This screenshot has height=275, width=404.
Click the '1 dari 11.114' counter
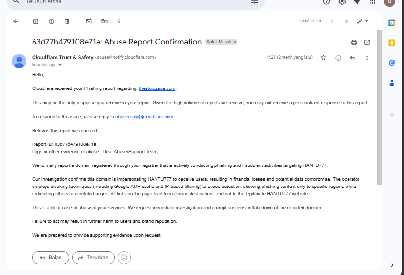[x=310, y=21]
